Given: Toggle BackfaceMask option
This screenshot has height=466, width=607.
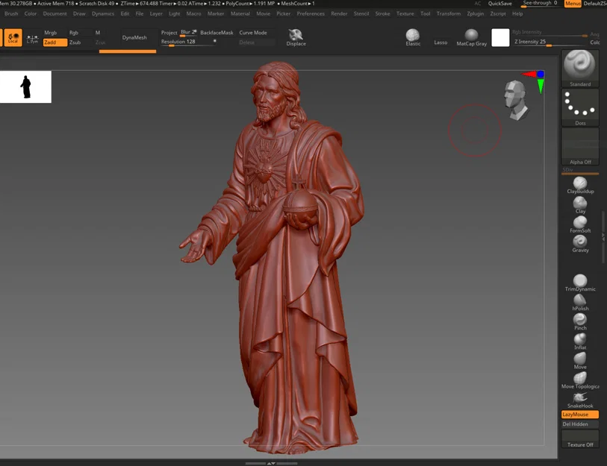Looking at the screenshot, I should 217,33.
